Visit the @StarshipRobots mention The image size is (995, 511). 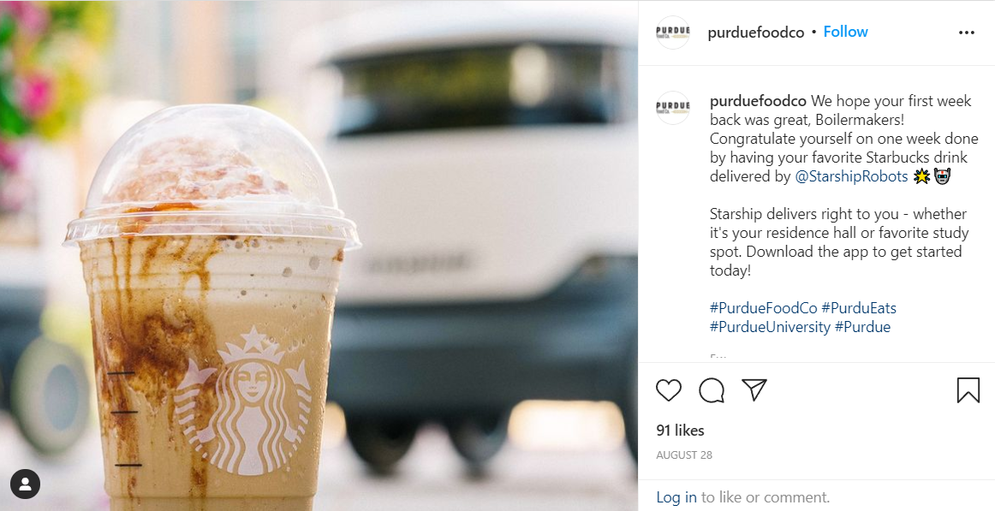[851, 176]
